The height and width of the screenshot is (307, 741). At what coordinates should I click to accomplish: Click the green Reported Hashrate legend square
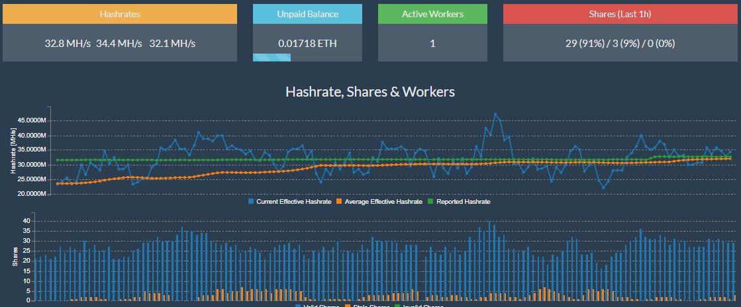(430, 201)
